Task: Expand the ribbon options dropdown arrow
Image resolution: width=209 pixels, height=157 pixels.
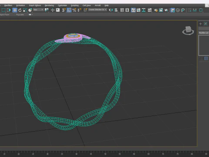Action: tap(32, 15)
